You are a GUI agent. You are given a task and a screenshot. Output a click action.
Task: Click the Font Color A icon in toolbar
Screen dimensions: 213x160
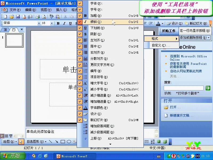tap(158, 23)
